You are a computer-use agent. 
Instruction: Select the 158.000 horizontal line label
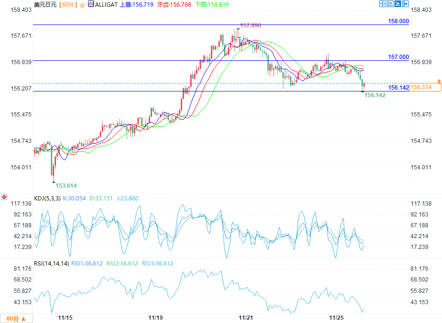point(398,21)
